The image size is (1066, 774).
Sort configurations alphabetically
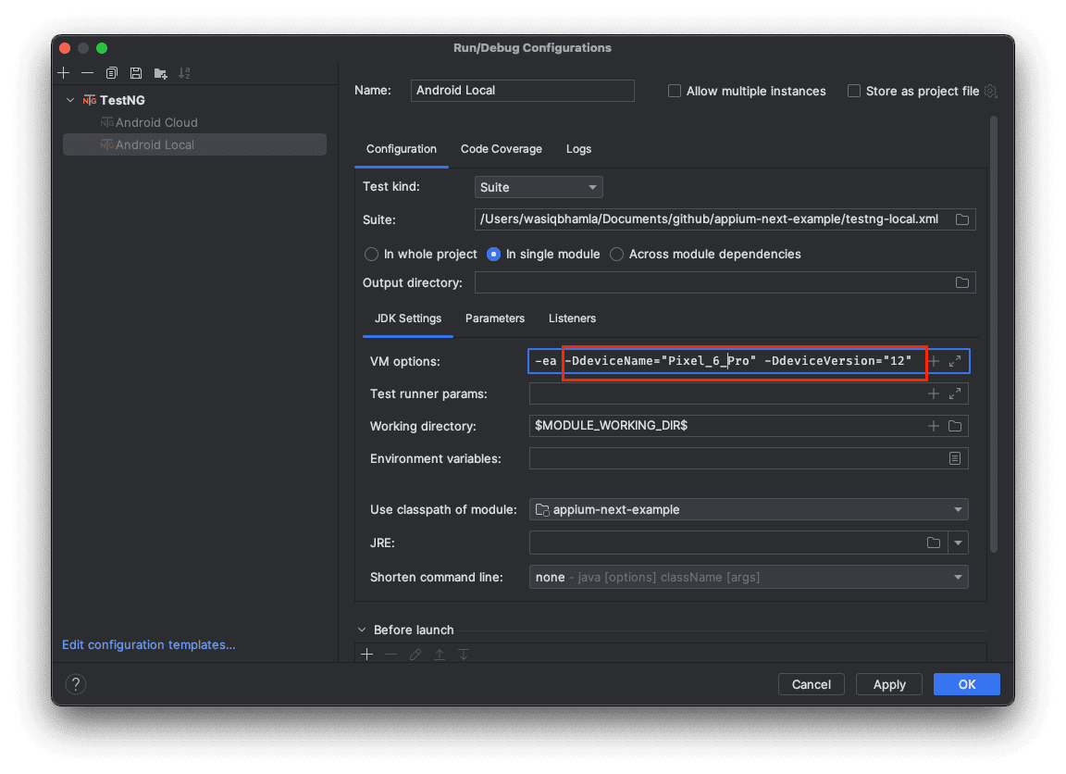pyautogui.click(x=184, y=73)
